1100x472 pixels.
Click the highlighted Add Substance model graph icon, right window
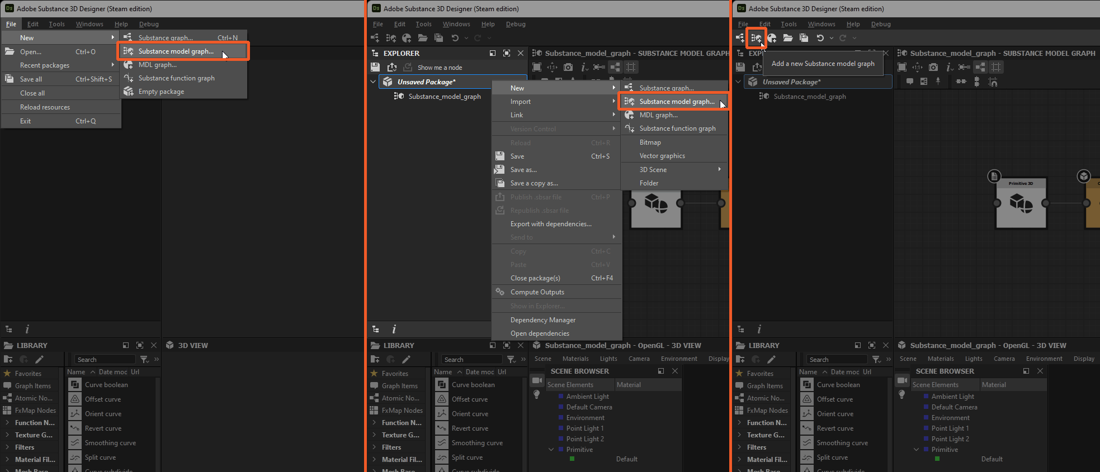point(756,38)
